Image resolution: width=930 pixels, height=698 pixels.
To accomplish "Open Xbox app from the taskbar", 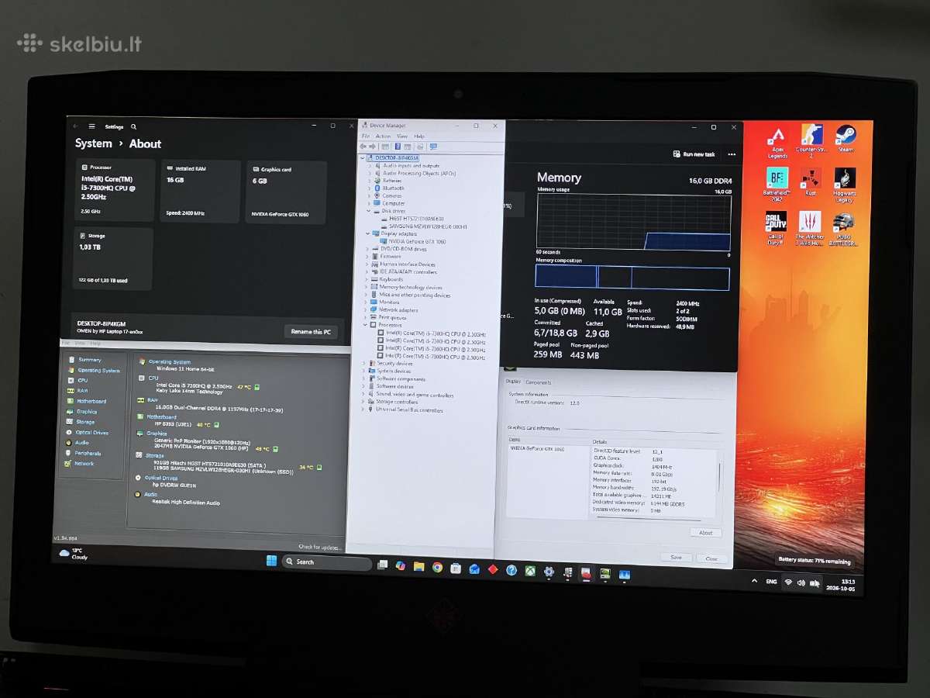I will click(530, 570).
